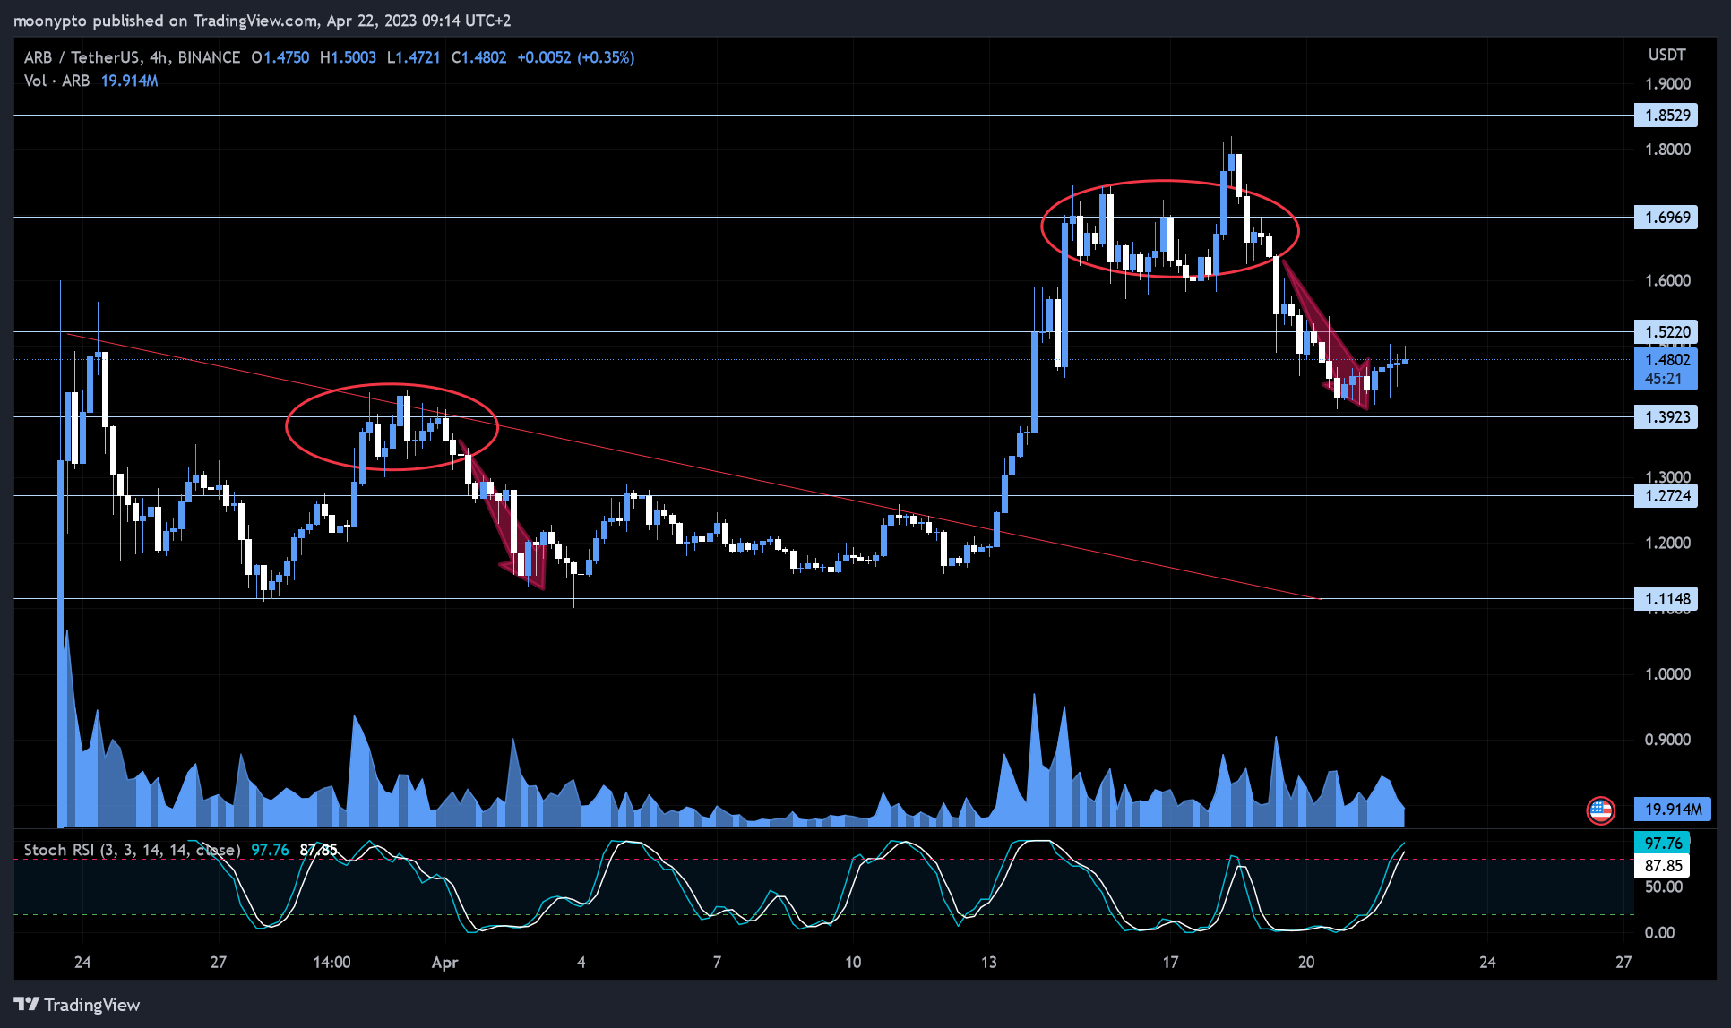Select the 1.6969 price level label

1666,218
